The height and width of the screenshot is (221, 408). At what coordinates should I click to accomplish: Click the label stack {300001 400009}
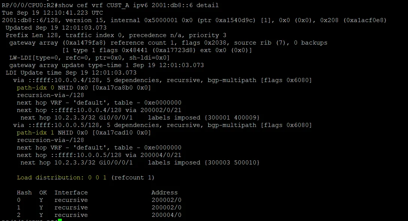pos(232,118)
